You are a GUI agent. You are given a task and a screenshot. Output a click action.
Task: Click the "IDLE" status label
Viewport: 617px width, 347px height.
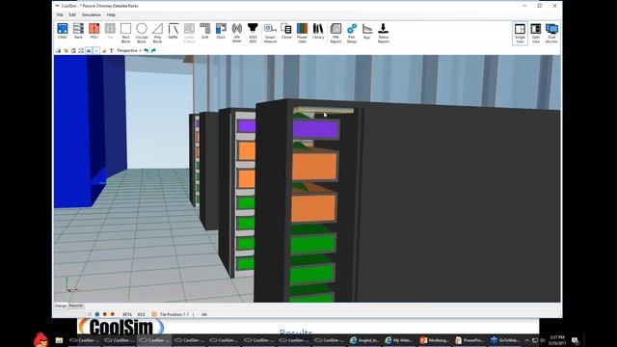click(142, 314)
